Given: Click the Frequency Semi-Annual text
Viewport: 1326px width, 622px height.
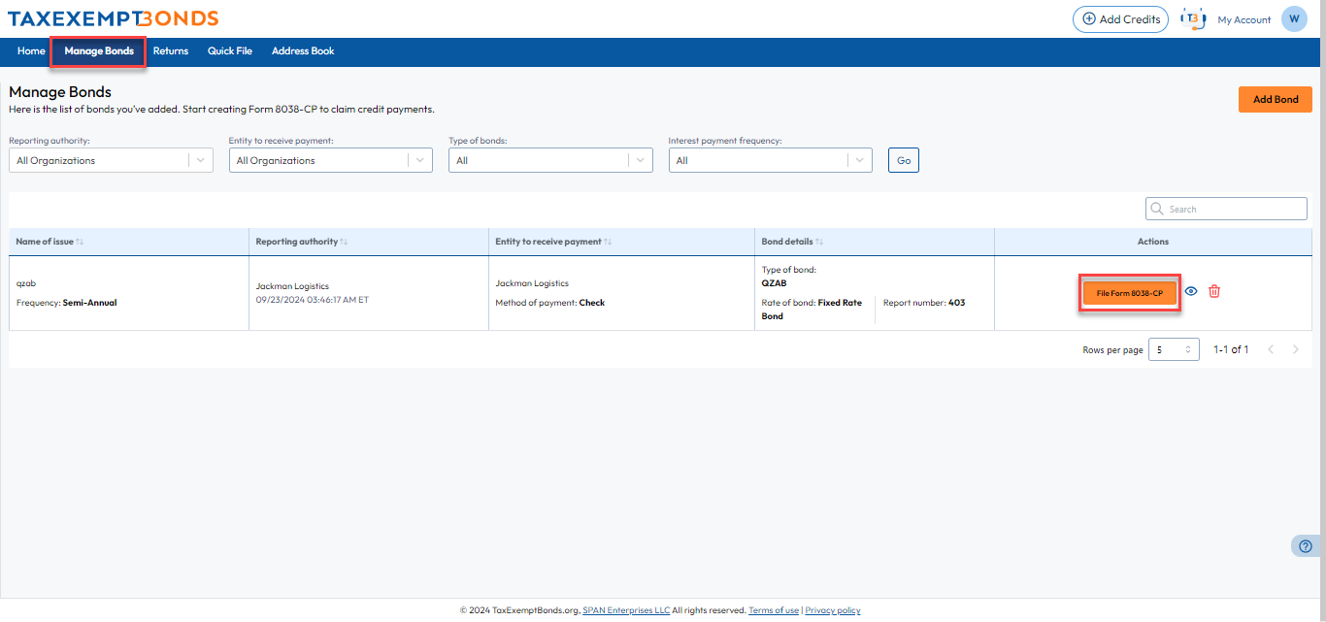Looking at the screenshot, I should click(66, 303).
